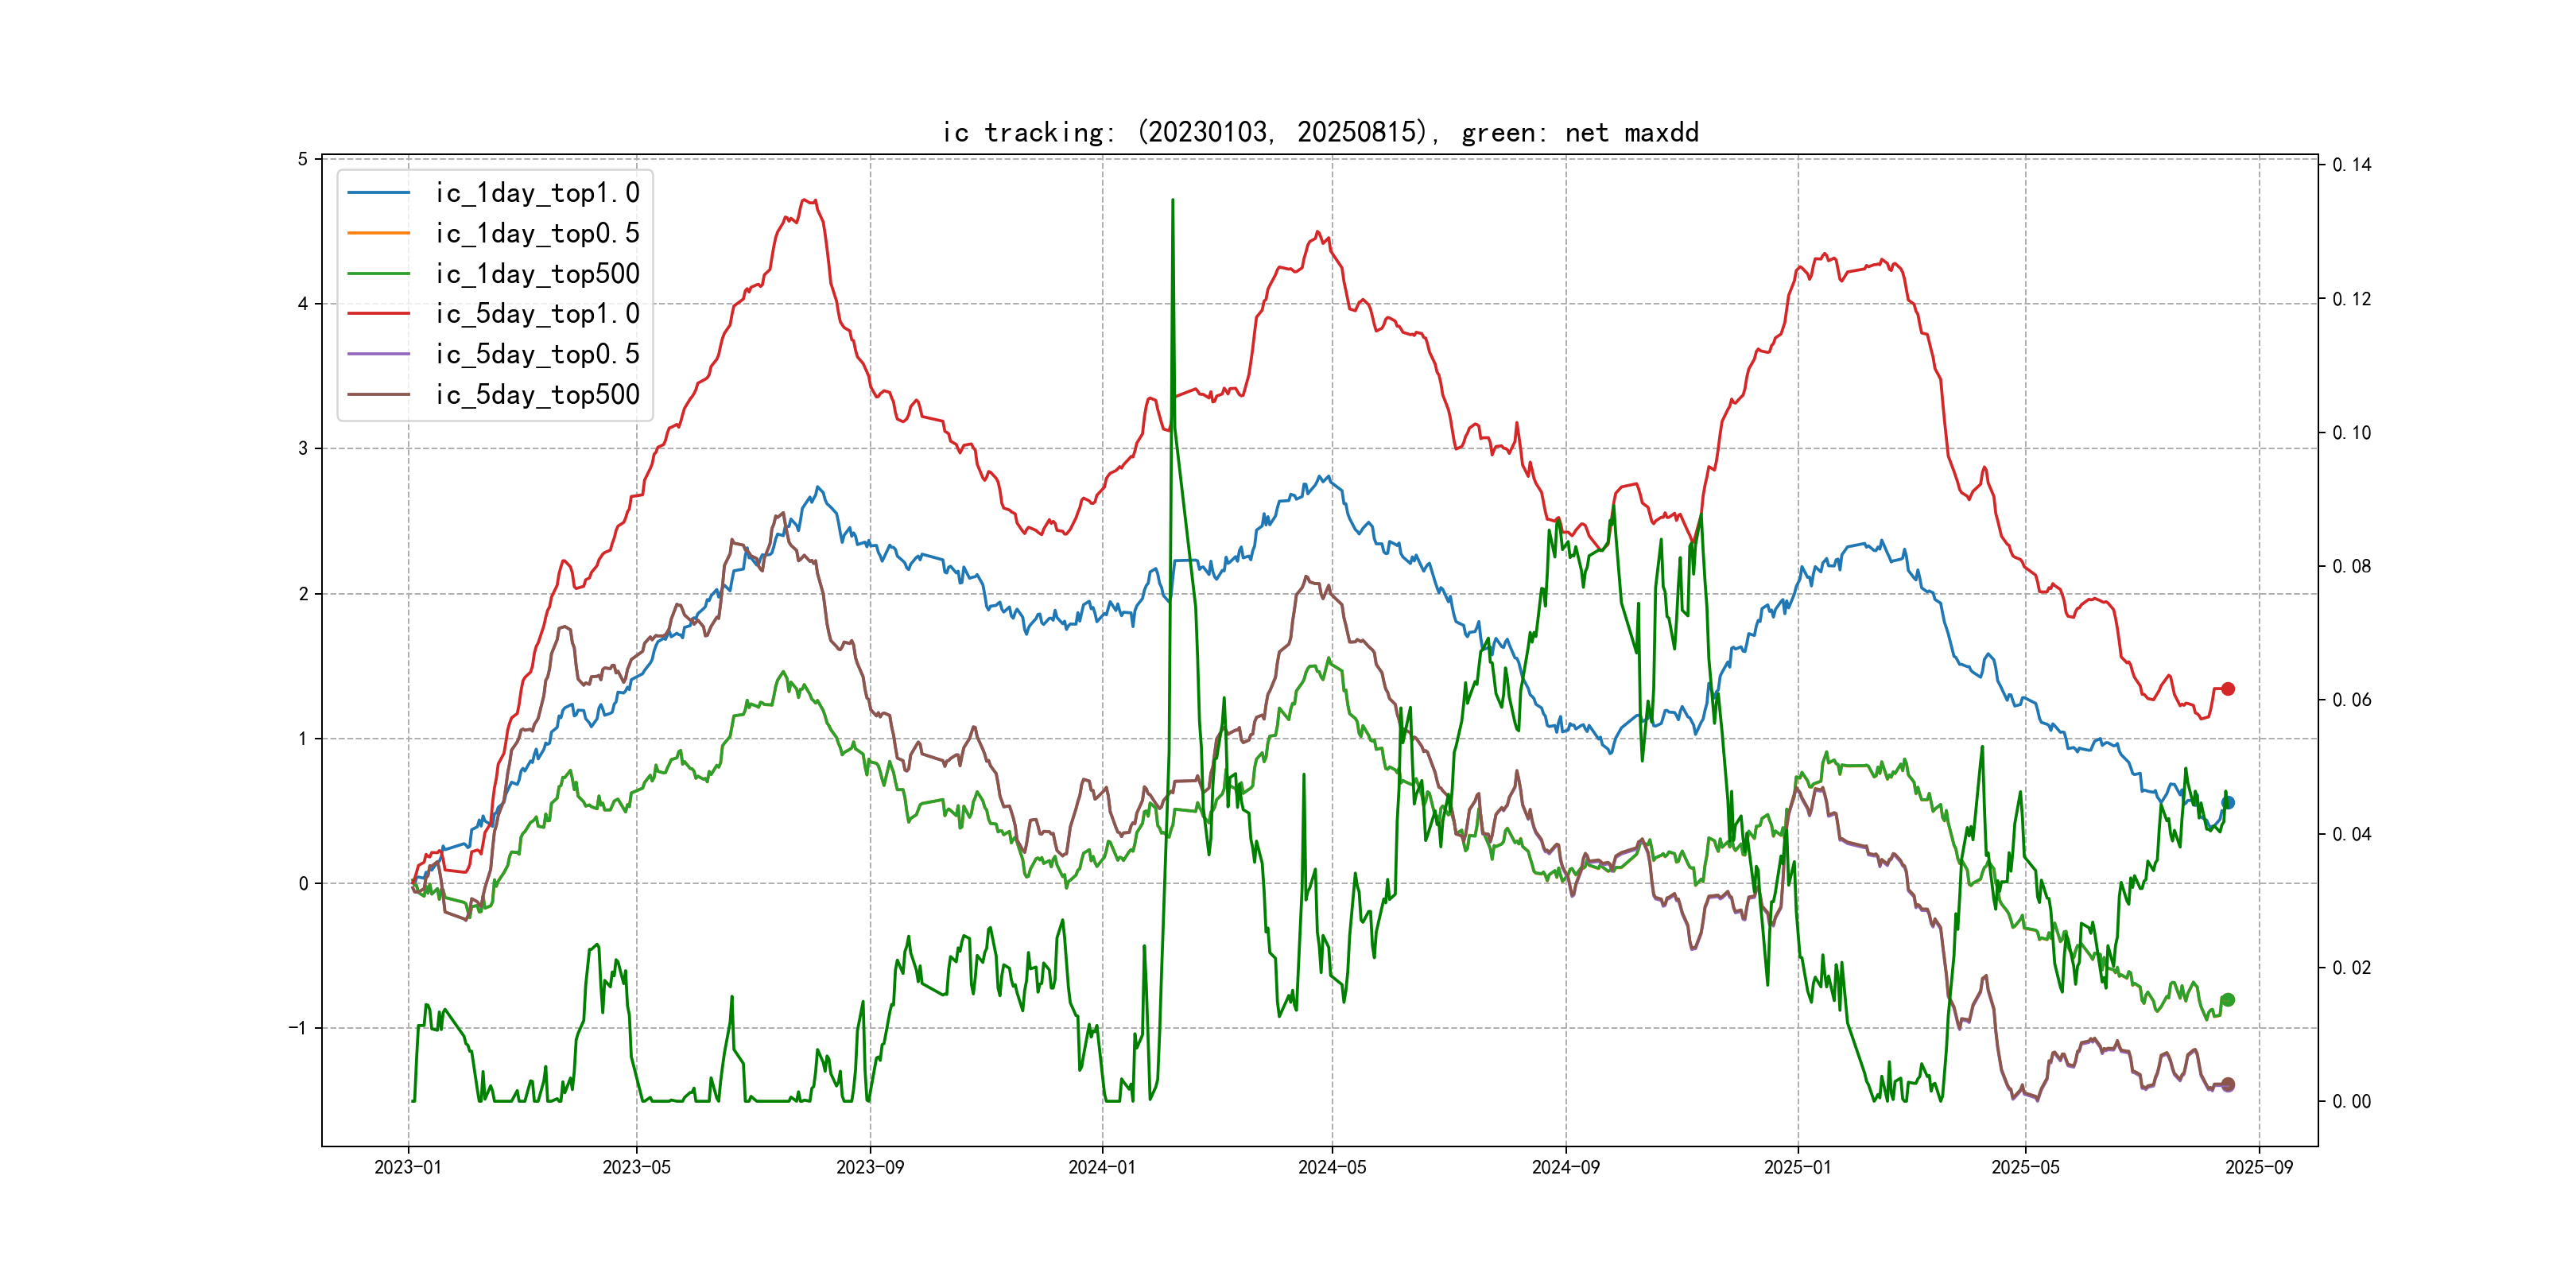The width and height of the screenshot is (2576, 1288).
Task: Click the purple line swatch in legend
Action: coord(378,354)
